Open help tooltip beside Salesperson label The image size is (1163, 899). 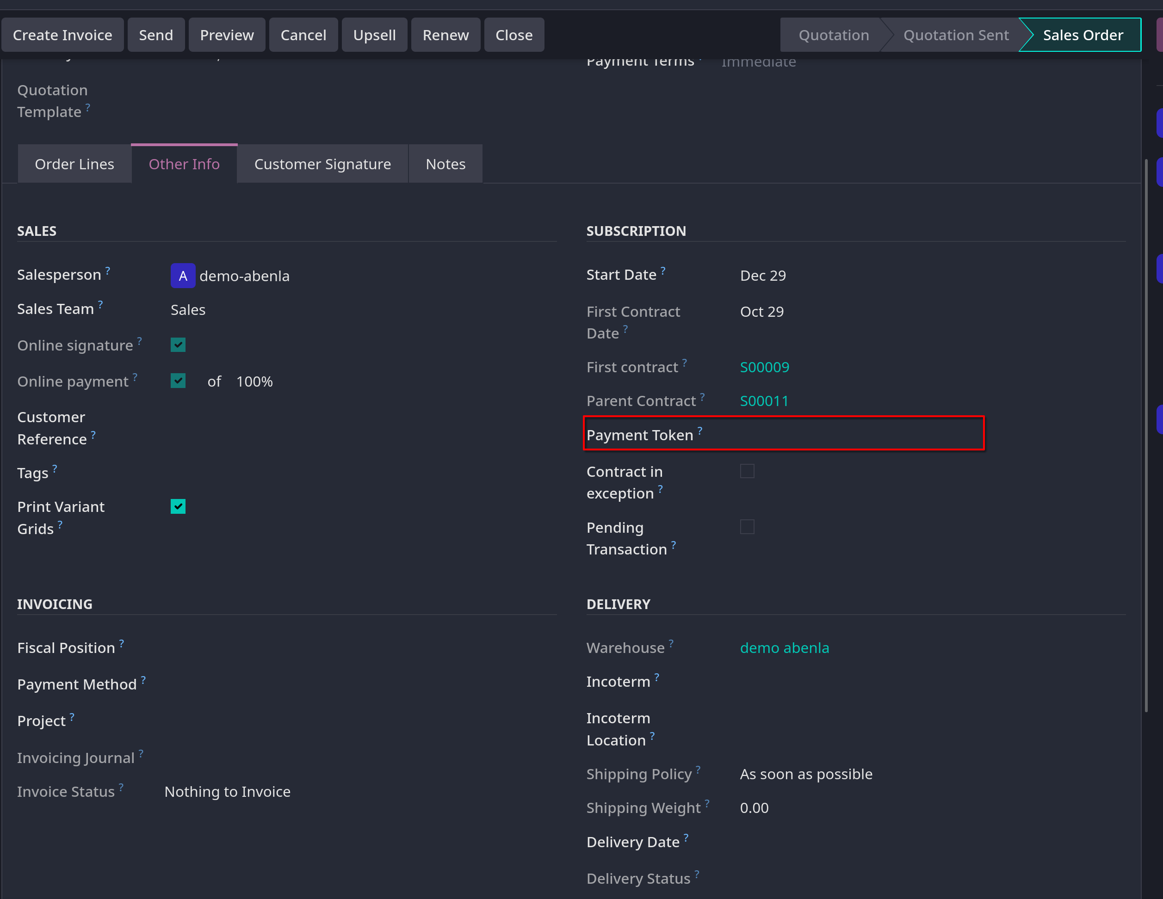coord(108,270)
